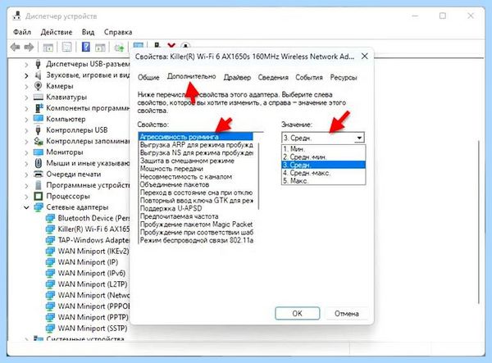Click the Процессоры category chip icon

(39, 196)
